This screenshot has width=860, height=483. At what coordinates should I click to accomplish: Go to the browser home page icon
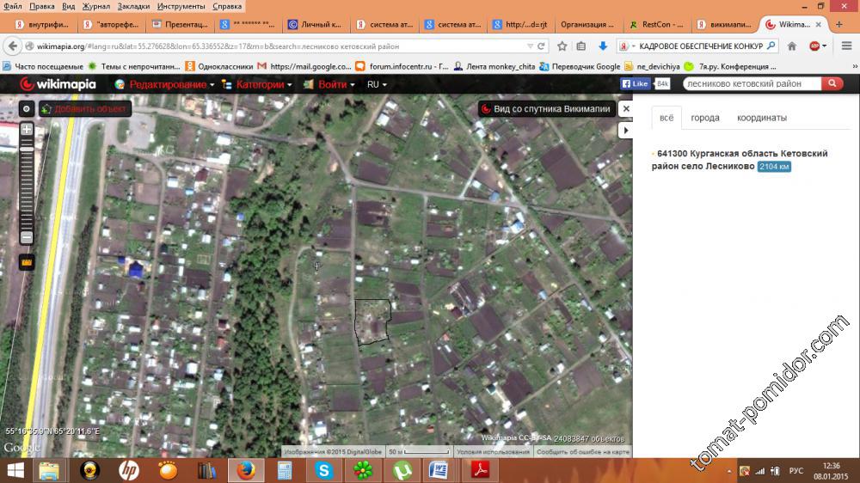(792, 46)
